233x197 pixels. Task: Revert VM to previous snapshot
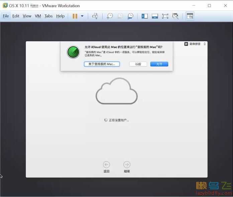pos(120,16)
